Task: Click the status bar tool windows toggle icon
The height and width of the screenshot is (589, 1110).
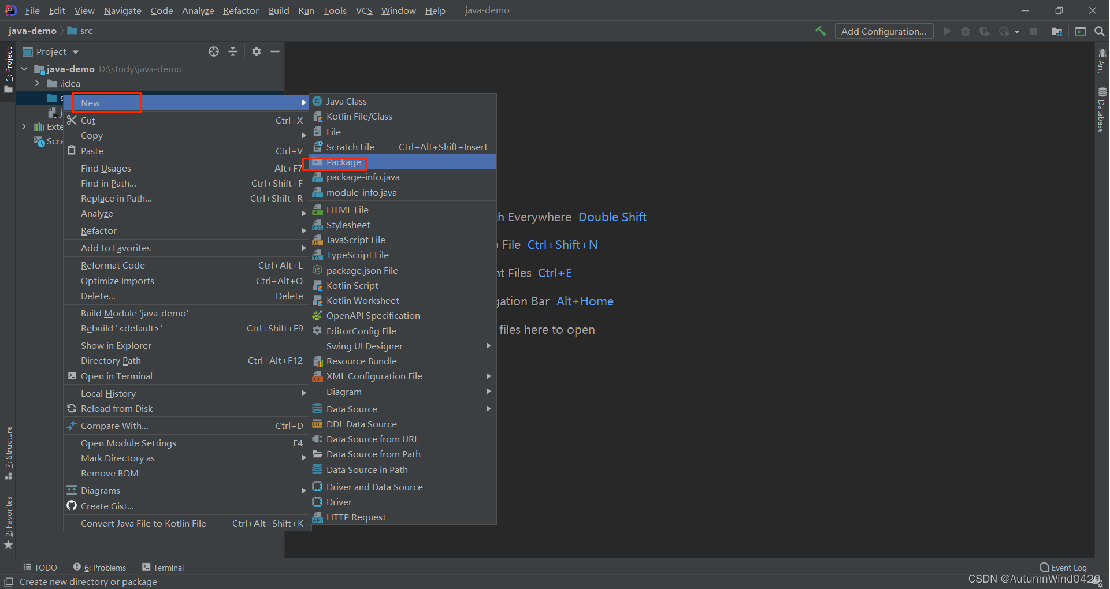Action: point(9,582)
